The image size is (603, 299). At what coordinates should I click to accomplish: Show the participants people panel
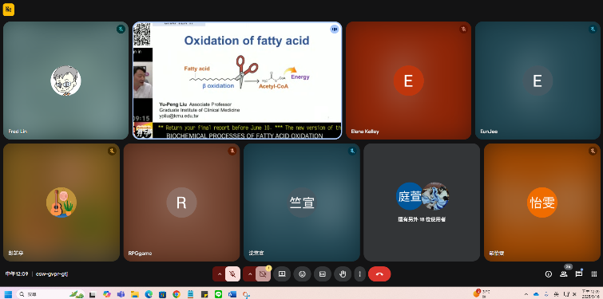point(564,274)
